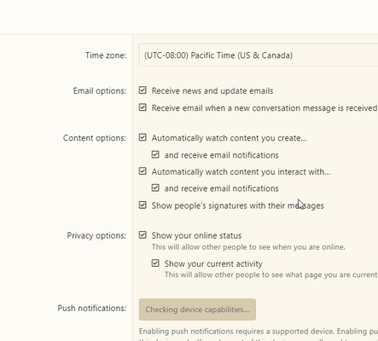
Task: Toggle Show your current activity checkbox
Action: tap(155, 263)
